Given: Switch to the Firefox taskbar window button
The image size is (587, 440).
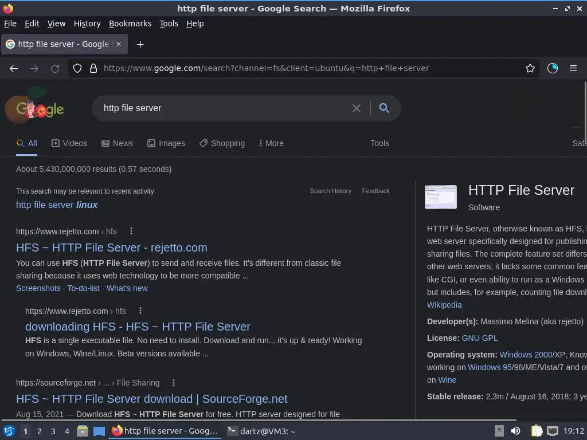Looking at the screenshot, I should tap(165, 431).
